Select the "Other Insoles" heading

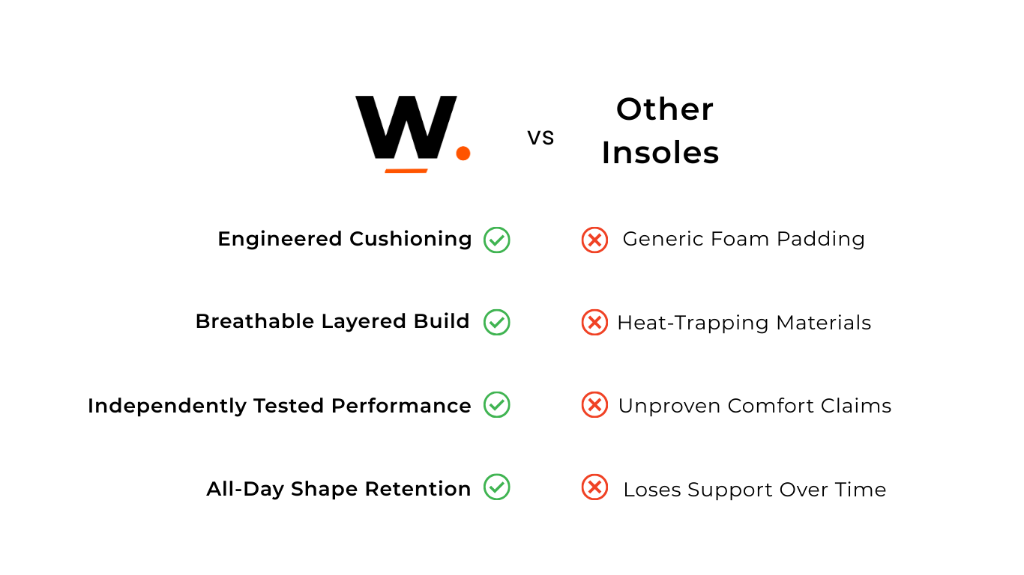[x=660, y=131]
